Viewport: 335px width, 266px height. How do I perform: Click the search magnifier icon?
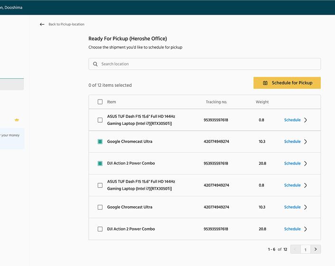point(95,64)
